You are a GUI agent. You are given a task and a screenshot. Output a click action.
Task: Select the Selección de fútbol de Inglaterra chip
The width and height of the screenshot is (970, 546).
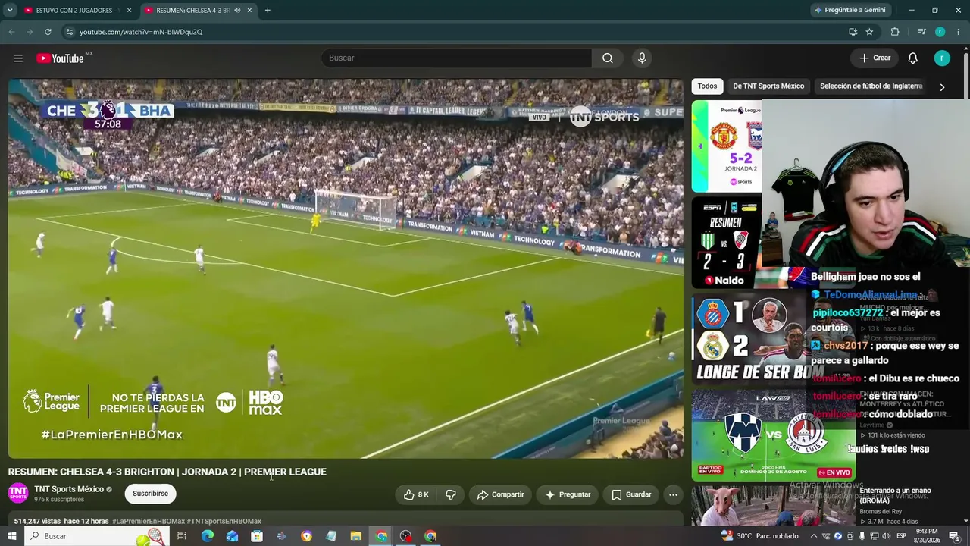[x=871, y=86]
